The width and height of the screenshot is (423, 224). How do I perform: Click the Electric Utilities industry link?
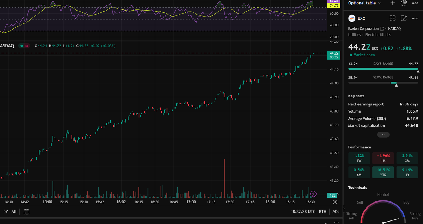(x=378, y=35)
